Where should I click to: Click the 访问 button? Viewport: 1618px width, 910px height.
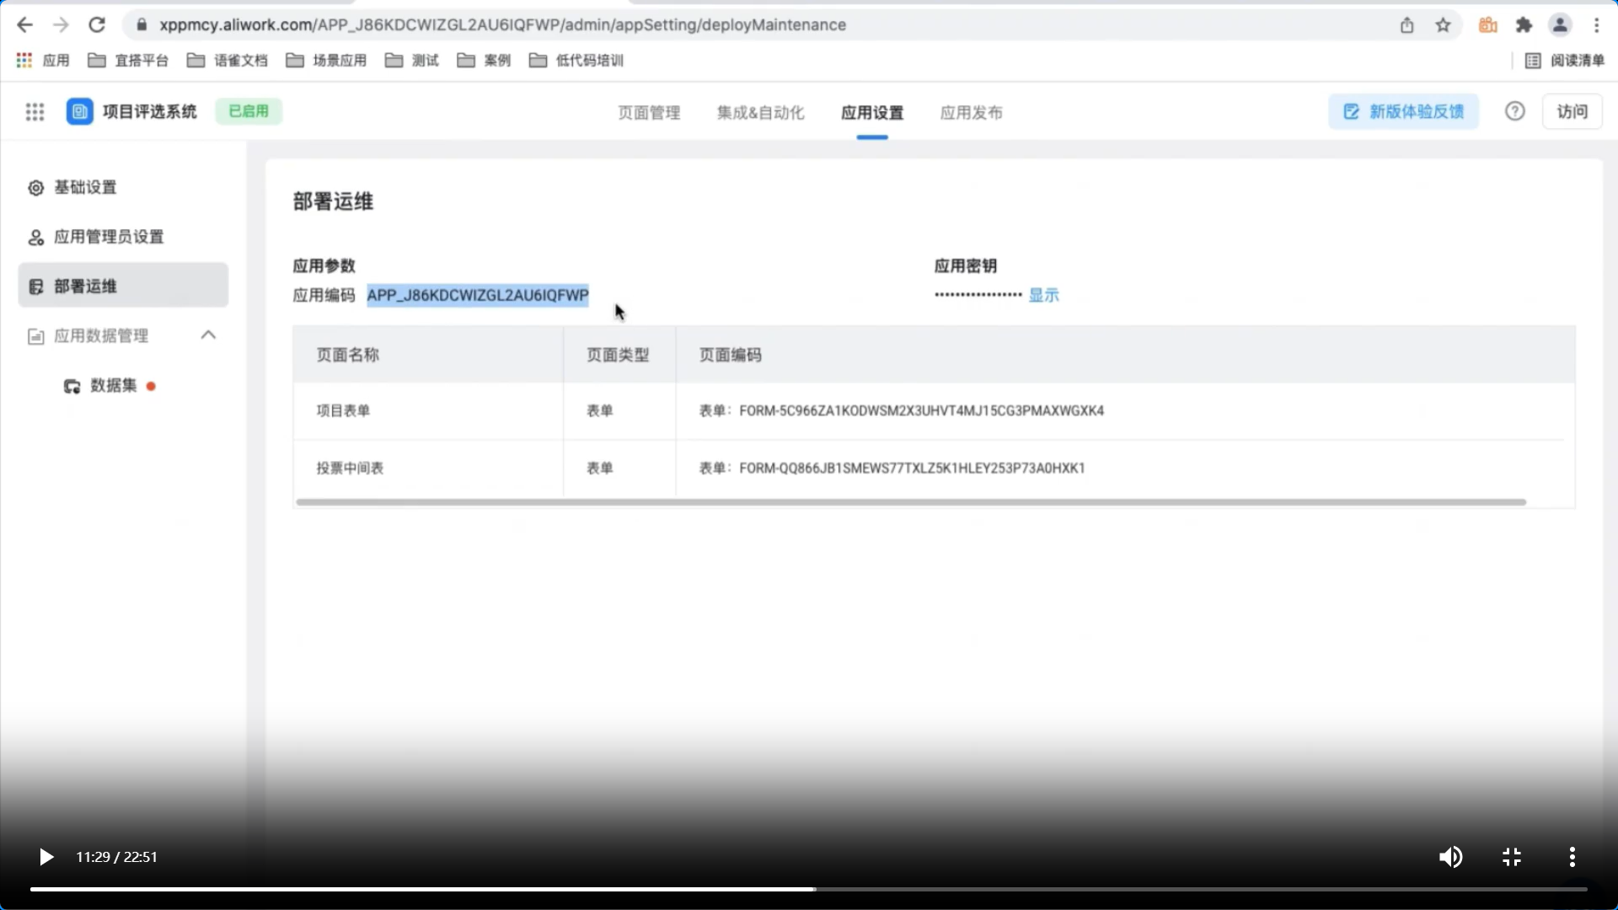(1572, 111)
